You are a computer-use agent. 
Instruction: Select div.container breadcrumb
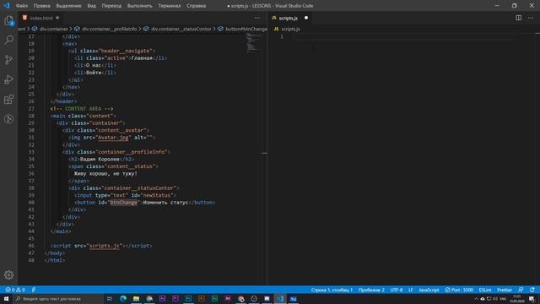point(53,30)
